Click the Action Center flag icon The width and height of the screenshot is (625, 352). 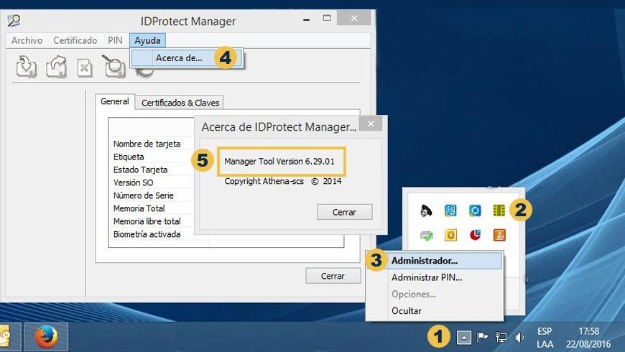pyautogui.click(x=482, y=337)
